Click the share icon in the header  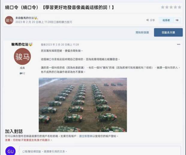tap(147, 20)
